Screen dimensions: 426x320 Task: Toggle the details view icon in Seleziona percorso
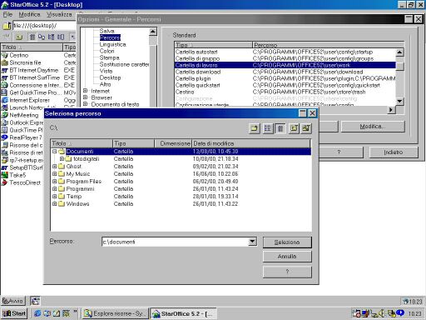click(x=280, y=128)
